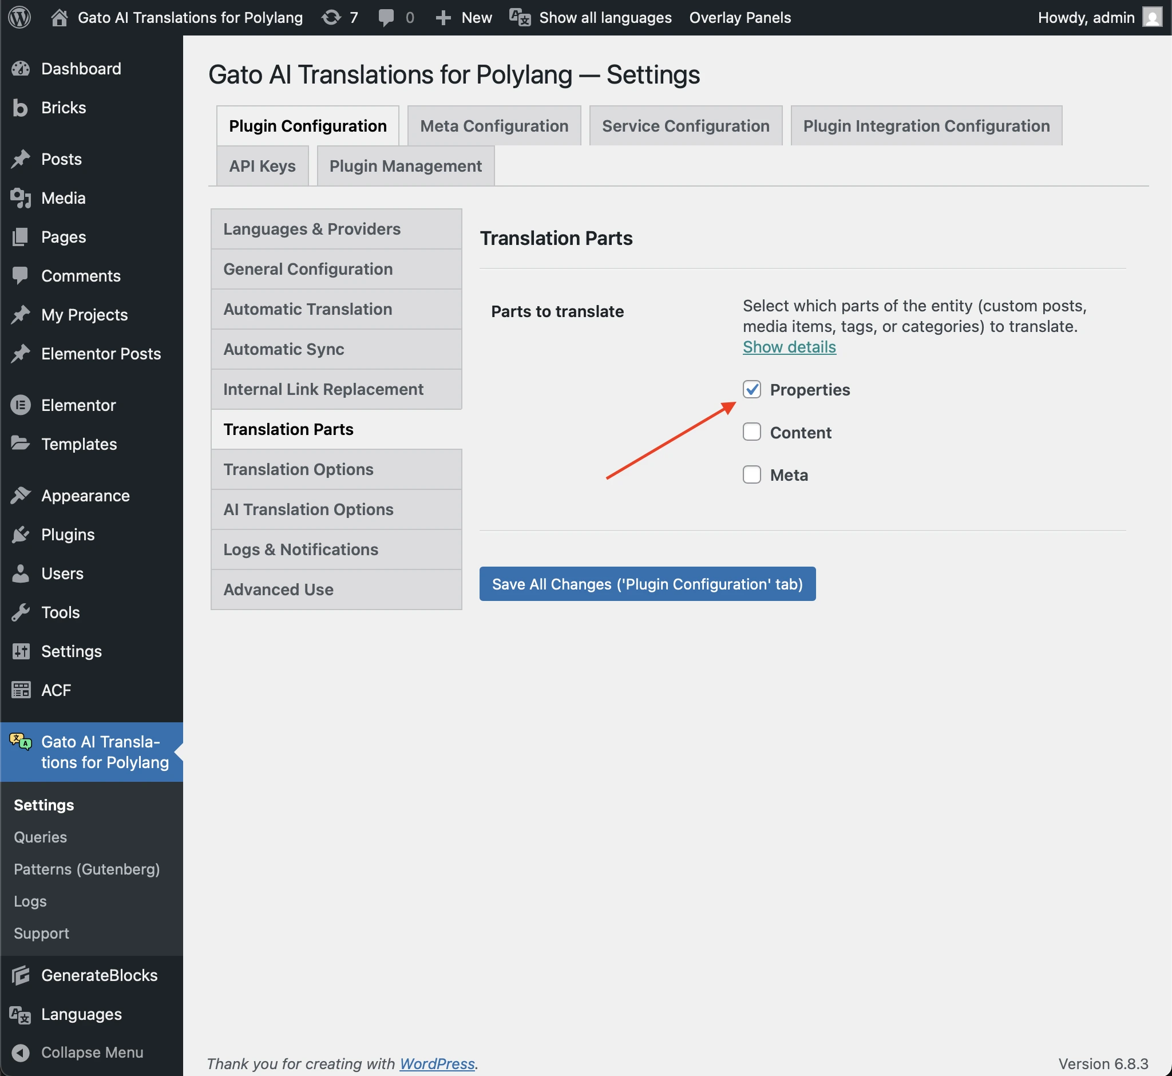Open the API Keys tab
1172x1076 pixels.
262,166
